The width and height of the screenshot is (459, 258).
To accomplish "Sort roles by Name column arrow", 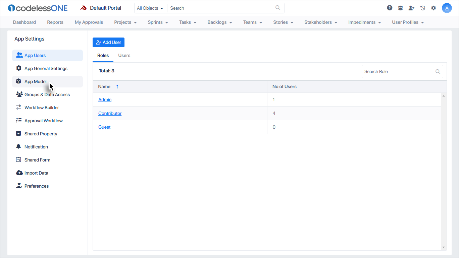I will tap(117, 86).
